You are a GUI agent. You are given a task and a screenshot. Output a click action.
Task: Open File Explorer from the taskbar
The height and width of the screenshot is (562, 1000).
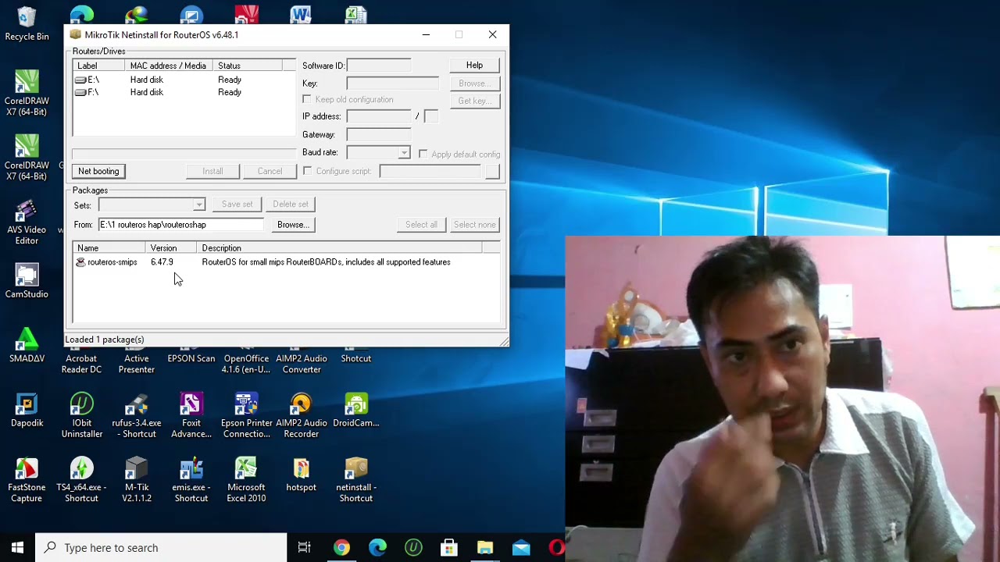[485, 547]
